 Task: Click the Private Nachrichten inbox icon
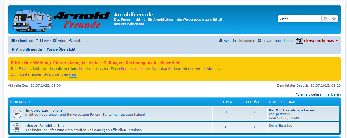click(259, 41)
